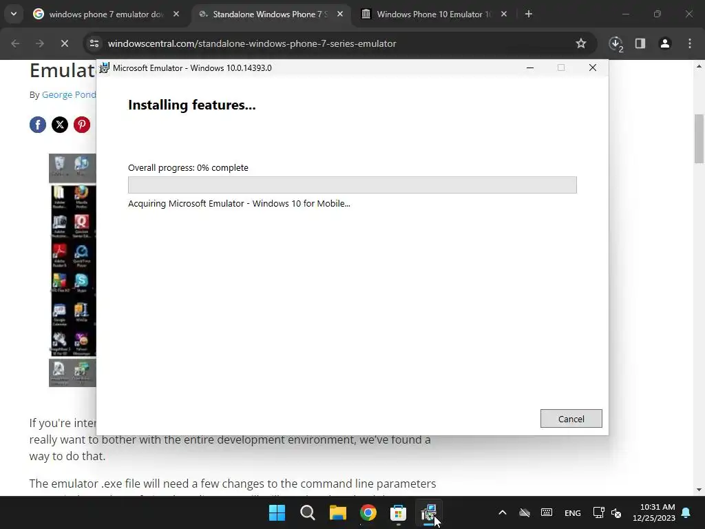
Task: Share article on Facebook
Action: [38, 125]
